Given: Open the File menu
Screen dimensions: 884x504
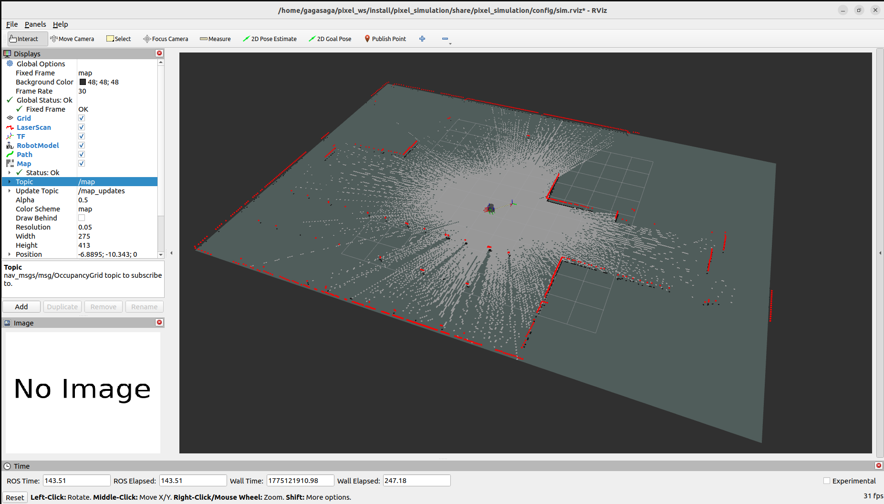Looking at the screenshot, I should point(12,24).
